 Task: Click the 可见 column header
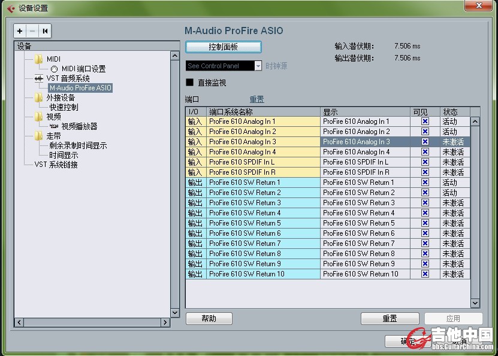[425, 112]
